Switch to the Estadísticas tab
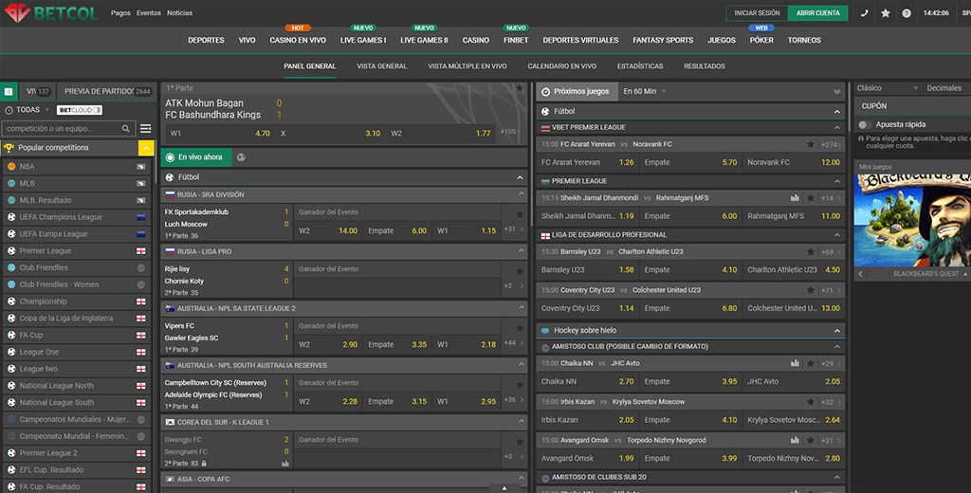Viewport: 971px width, 493px height. [639, 66]
